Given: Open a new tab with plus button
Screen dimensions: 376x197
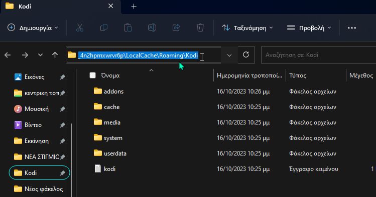Looking at the screenshot, I should [134, 6].
